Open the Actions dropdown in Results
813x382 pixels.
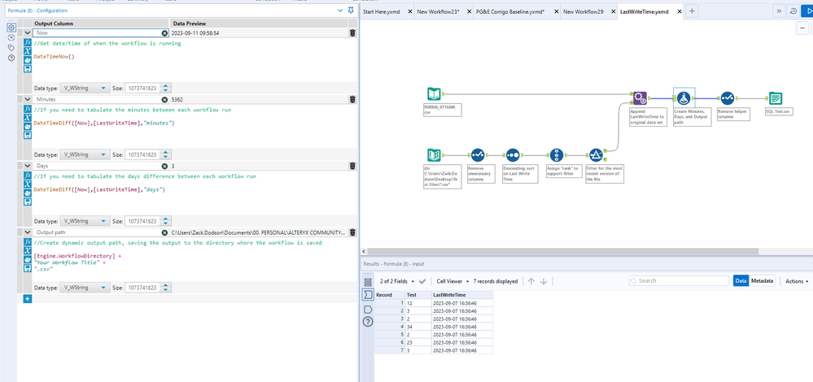[796, 281]
